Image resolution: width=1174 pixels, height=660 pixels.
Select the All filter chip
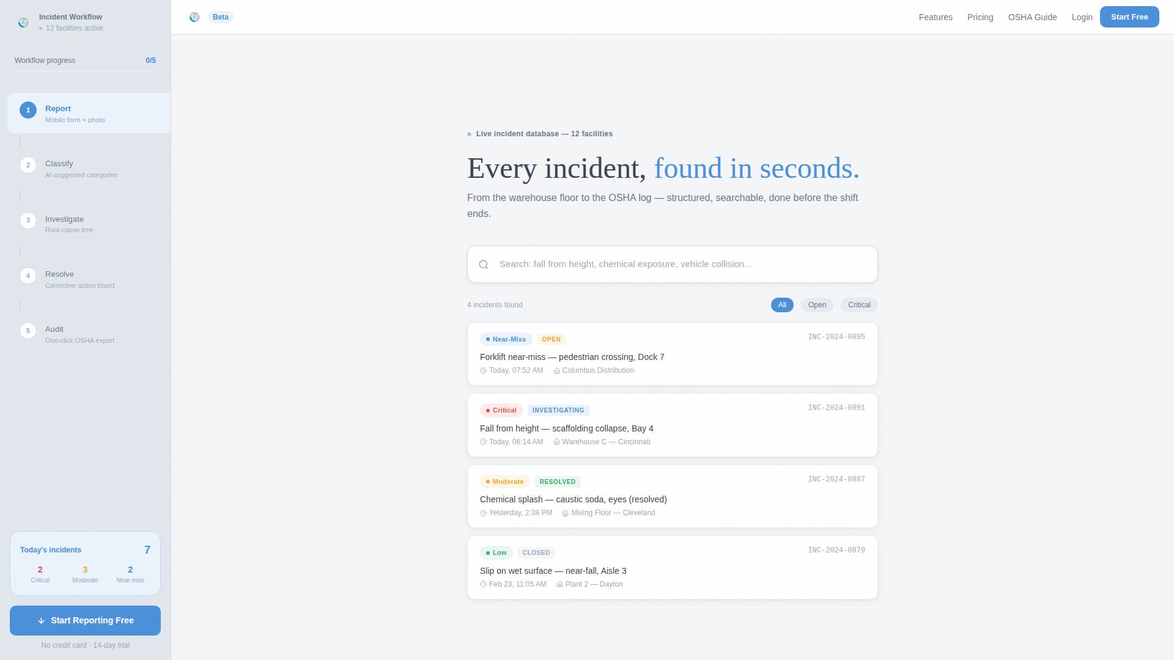coord(782,305)
